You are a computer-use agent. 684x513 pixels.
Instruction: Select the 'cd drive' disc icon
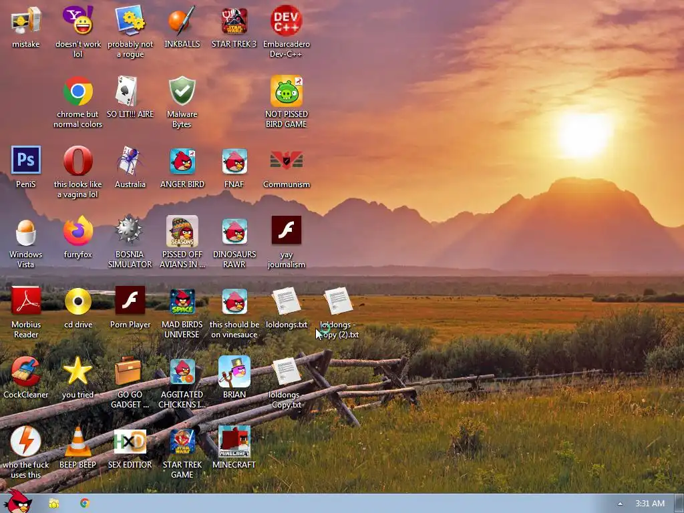click(x=77, y=301)
